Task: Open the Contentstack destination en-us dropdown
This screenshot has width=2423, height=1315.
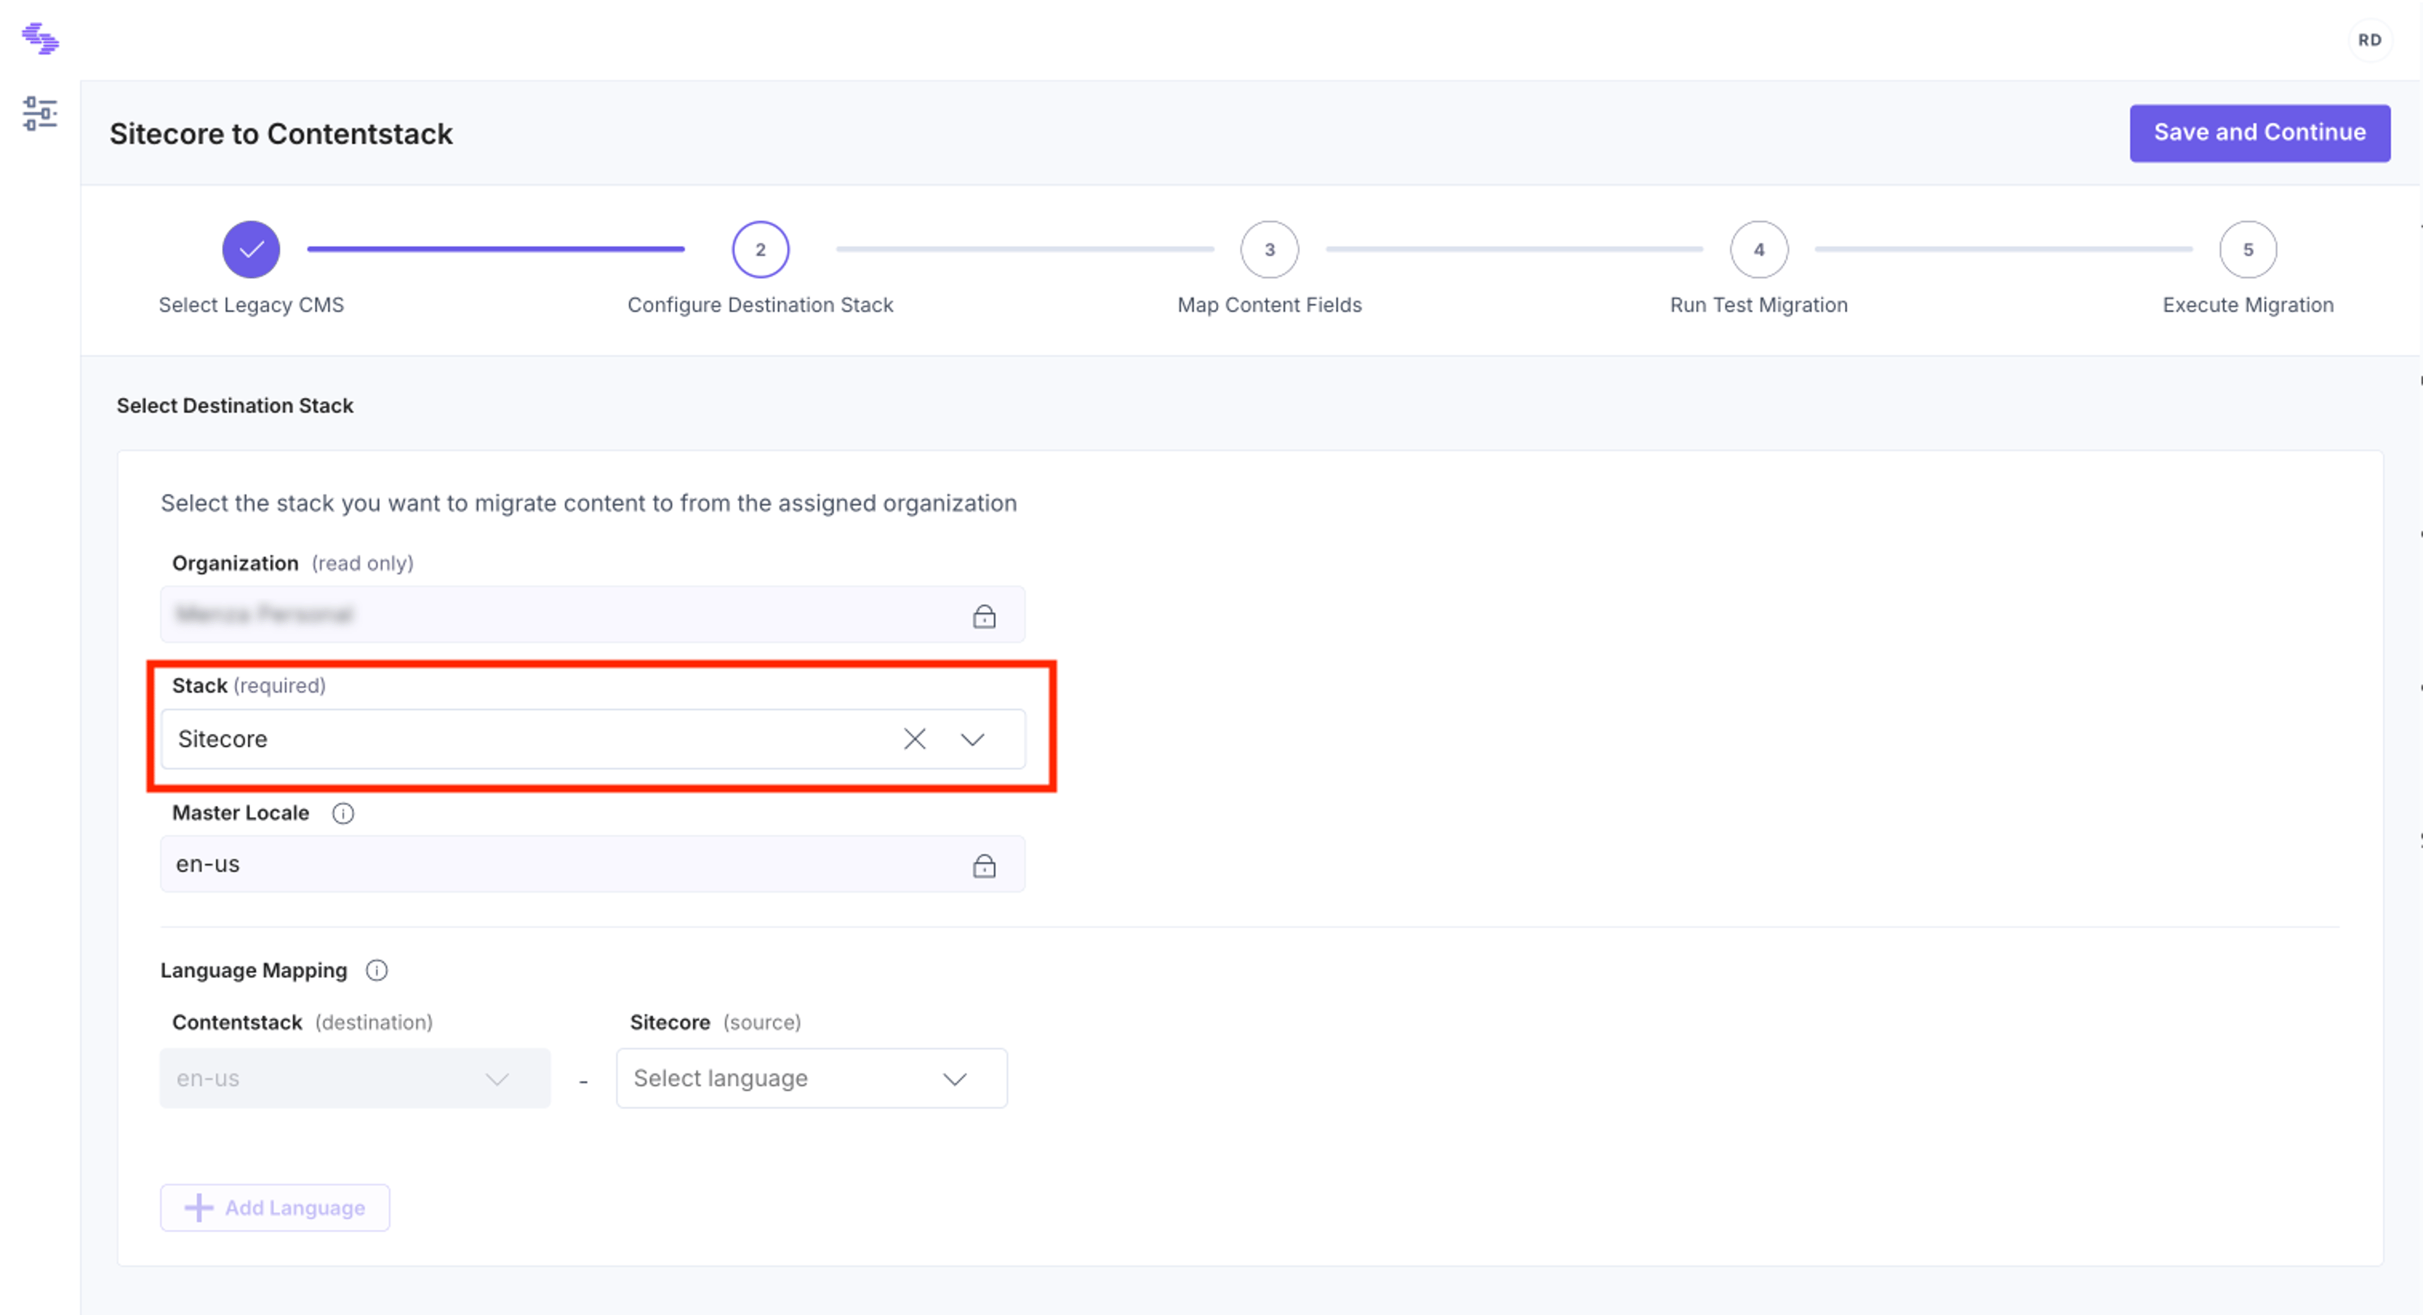Action: click(x=355, y=1078)
